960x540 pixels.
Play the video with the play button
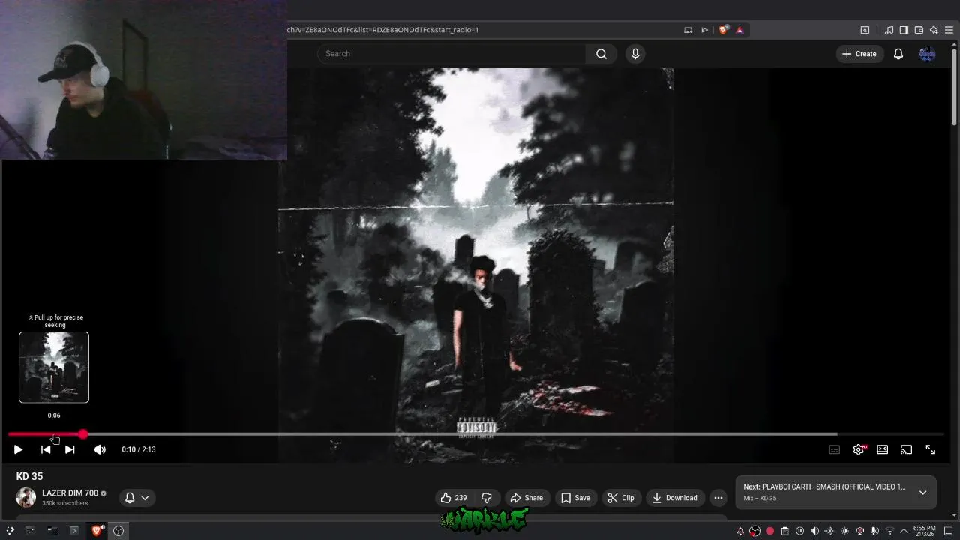(18, 449)
